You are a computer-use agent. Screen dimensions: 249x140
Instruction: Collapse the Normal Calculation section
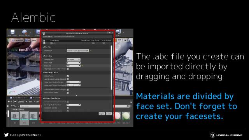(x=43, y=98)
